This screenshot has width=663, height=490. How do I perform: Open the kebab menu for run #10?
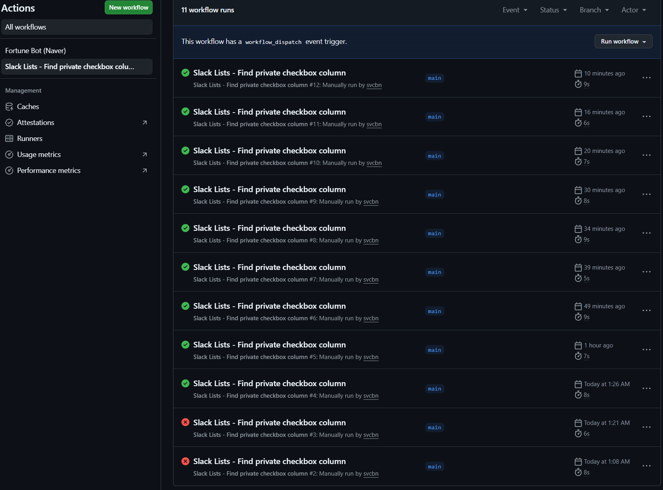646,155
